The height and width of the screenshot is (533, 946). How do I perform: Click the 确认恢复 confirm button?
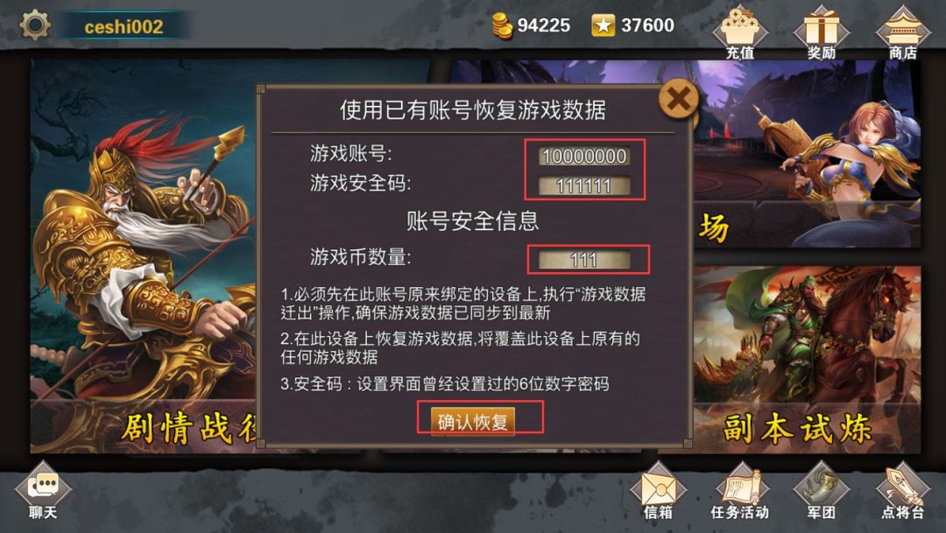[473, 421]
